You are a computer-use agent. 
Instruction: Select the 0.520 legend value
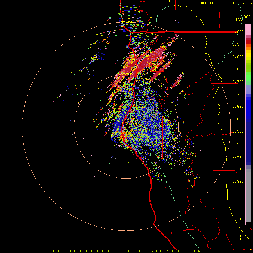pyautogui.click(x=238, y=144)
